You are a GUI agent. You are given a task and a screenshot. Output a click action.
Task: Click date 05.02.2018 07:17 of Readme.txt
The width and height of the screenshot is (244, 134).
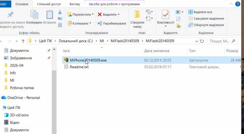tap(158, 67)
